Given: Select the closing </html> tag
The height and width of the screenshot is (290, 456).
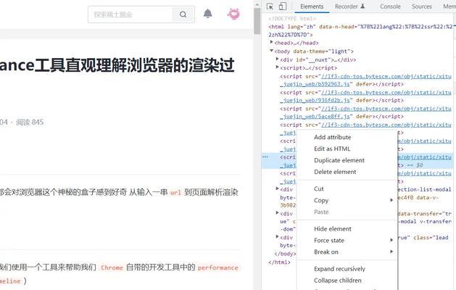Looking at the screenshot, I should pos(279,262).
